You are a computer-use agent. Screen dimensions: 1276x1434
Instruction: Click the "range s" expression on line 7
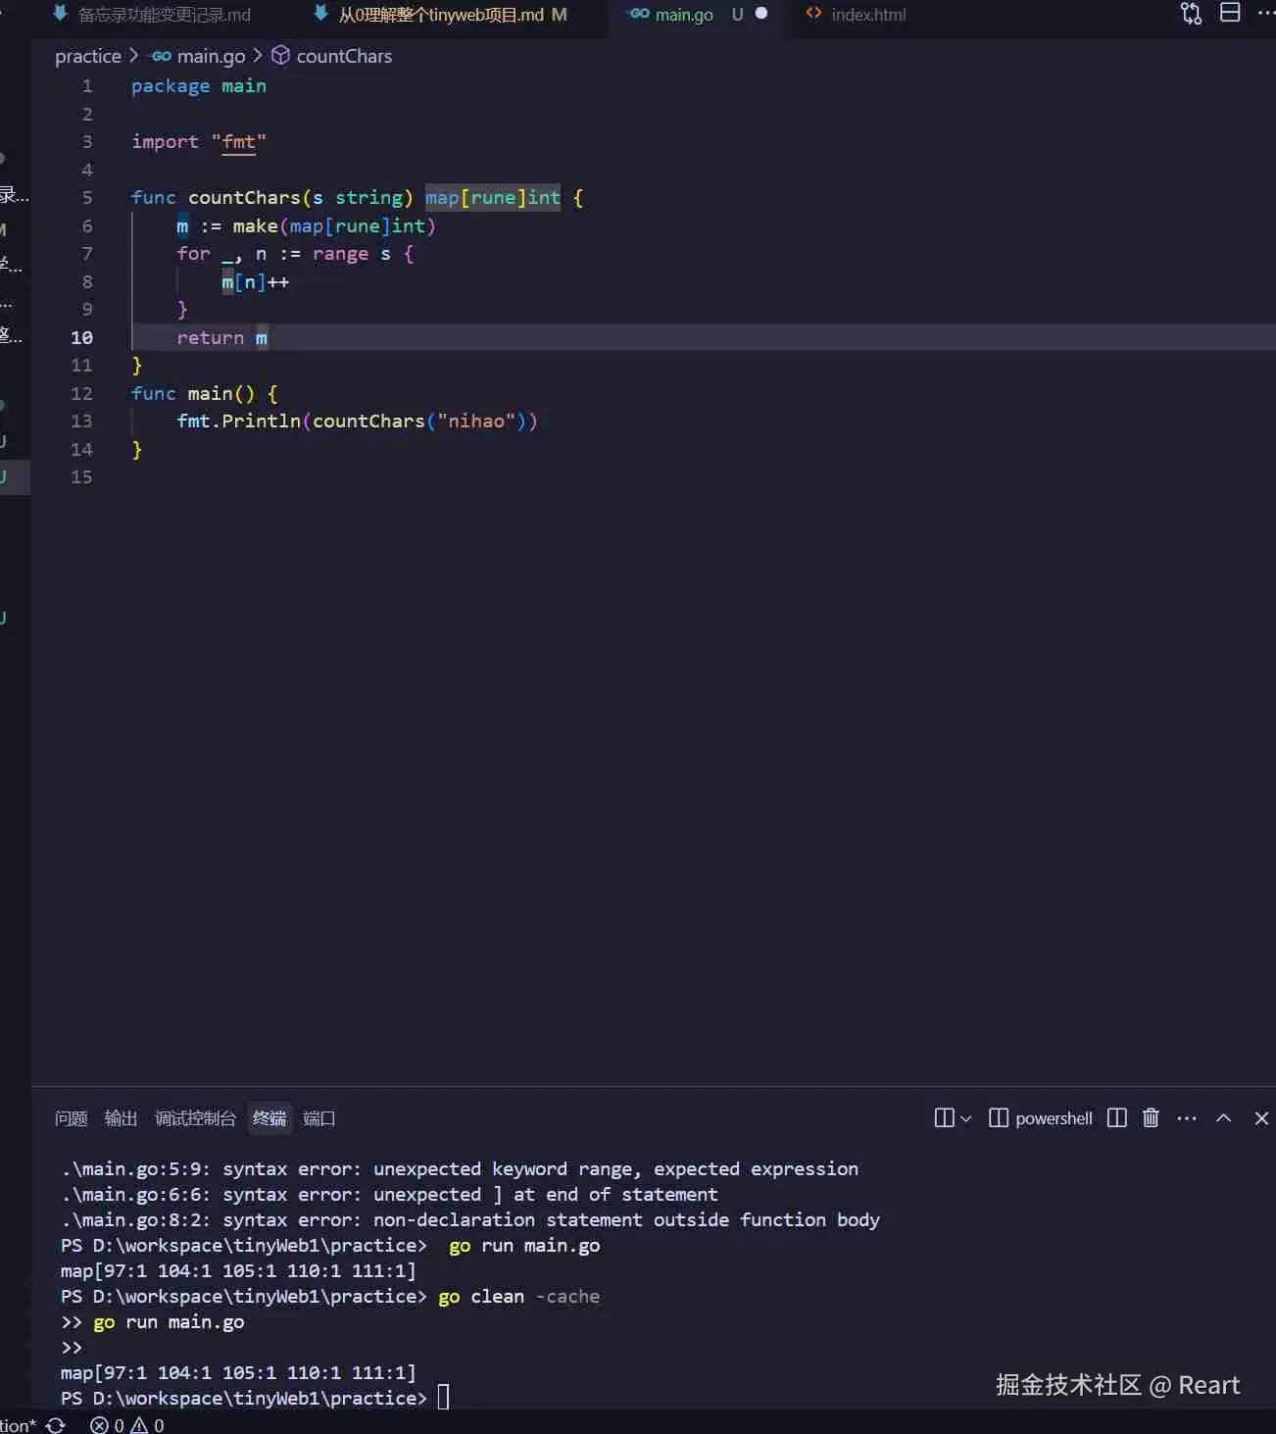(x=352, y=254)
